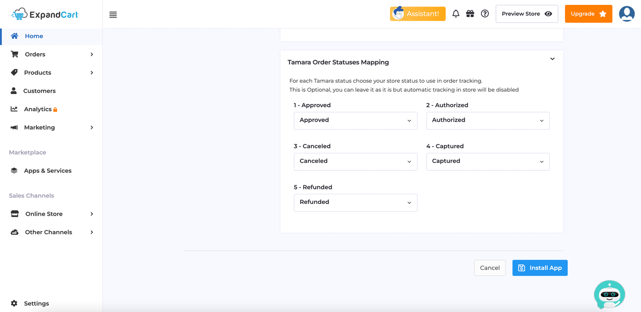Click 'This is Optional' helper text line
Image resolution: width=641 pixels, height=312 pixels.
(x=404, y=90)
